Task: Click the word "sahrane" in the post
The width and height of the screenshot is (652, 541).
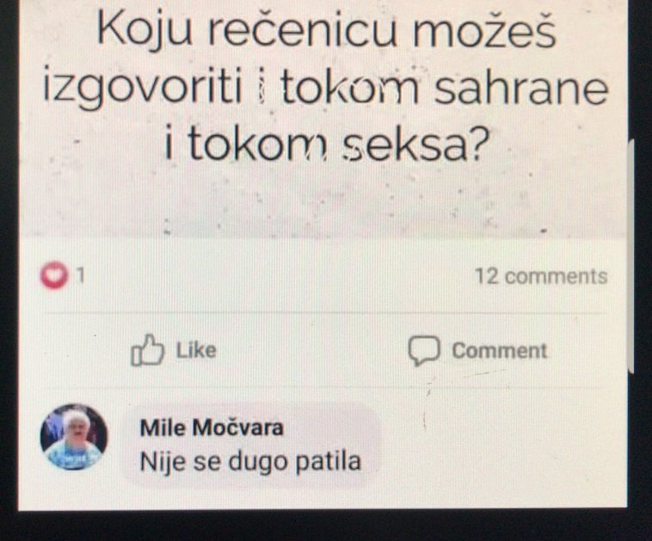Action: (521, 89)
